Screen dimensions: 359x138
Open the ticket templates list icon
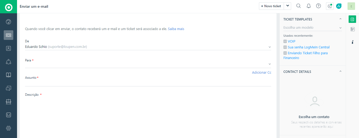[353, 29]
